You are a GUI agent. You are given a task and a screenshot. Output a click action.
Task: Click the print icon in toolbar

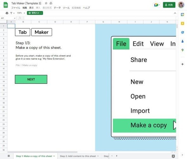click(7, 13)
